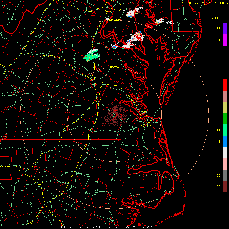Select the BD yellow legend swatch
The width and height of the screenshot is (229, 229).
coord(225,108)
